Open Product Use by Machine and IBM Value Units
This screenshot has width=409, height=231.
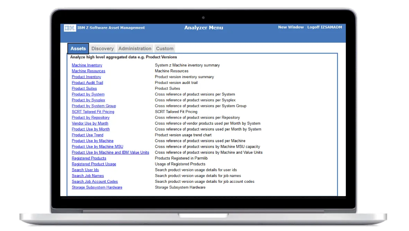coord(110,152)
